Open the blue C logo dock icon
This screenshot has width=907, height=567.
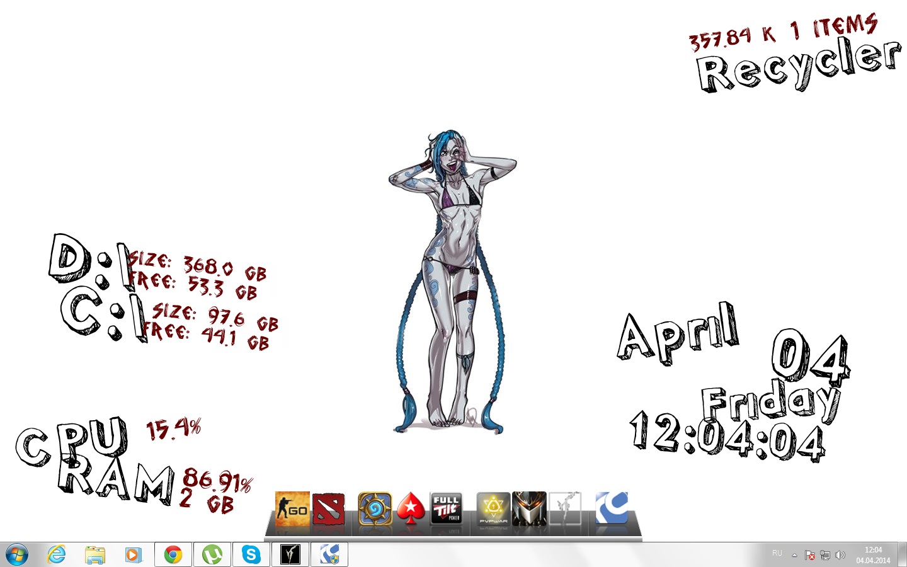pyautogui.click(x=612, y=508)
